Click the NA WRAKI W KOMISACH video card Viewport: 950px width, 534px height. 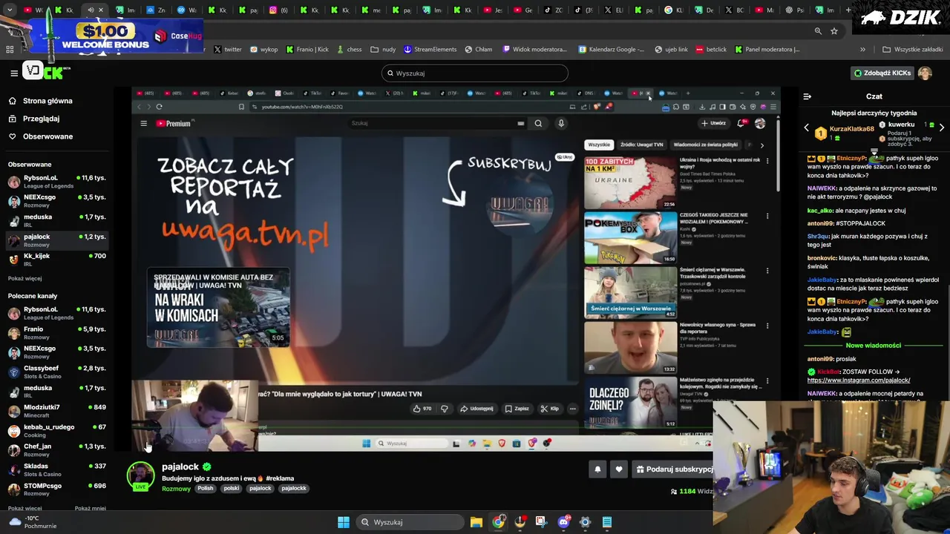[x=218, y=308]
